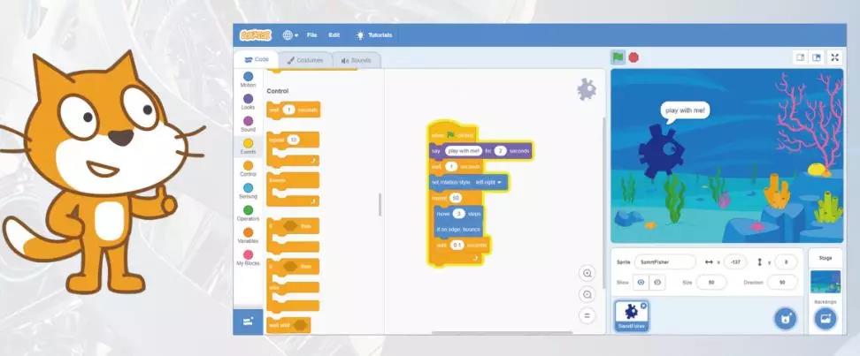Zoom in on the workspace

[587, 273]
